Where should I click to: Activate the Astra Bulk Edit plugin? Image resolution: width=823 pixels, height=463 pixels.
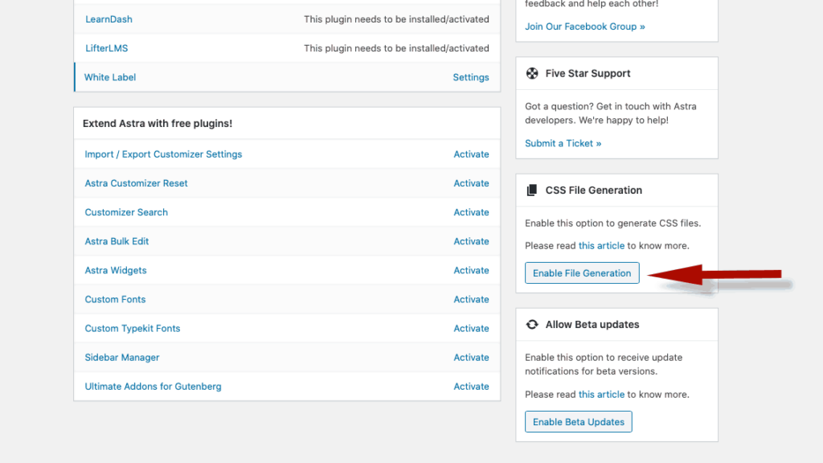point(471,240)
